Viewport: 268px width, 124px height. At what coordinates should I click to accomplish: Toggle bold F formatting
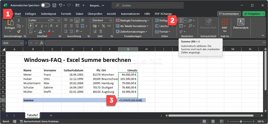click(x=31, y=26)
